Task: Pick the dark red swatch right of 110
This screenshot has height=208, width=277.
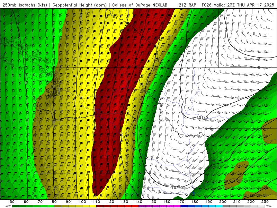Action: pyautogui.click(x=100, y=206)
